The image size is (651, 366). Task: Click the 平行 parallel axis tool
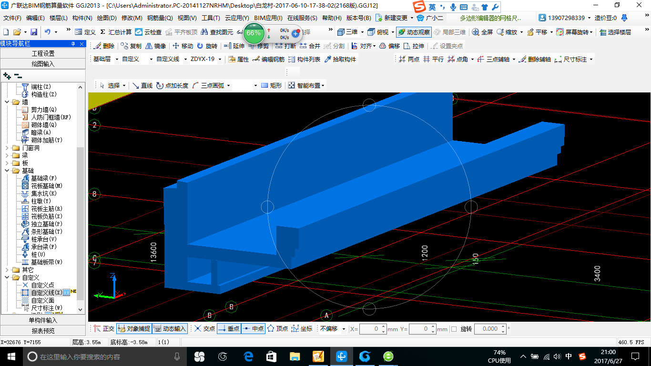click(x=433, y=60)
